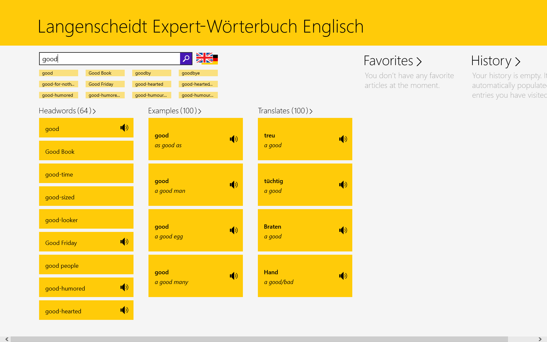The image size is (547, 342).
Task: Play audio for headword 'good'
Action: coord(124,128)
